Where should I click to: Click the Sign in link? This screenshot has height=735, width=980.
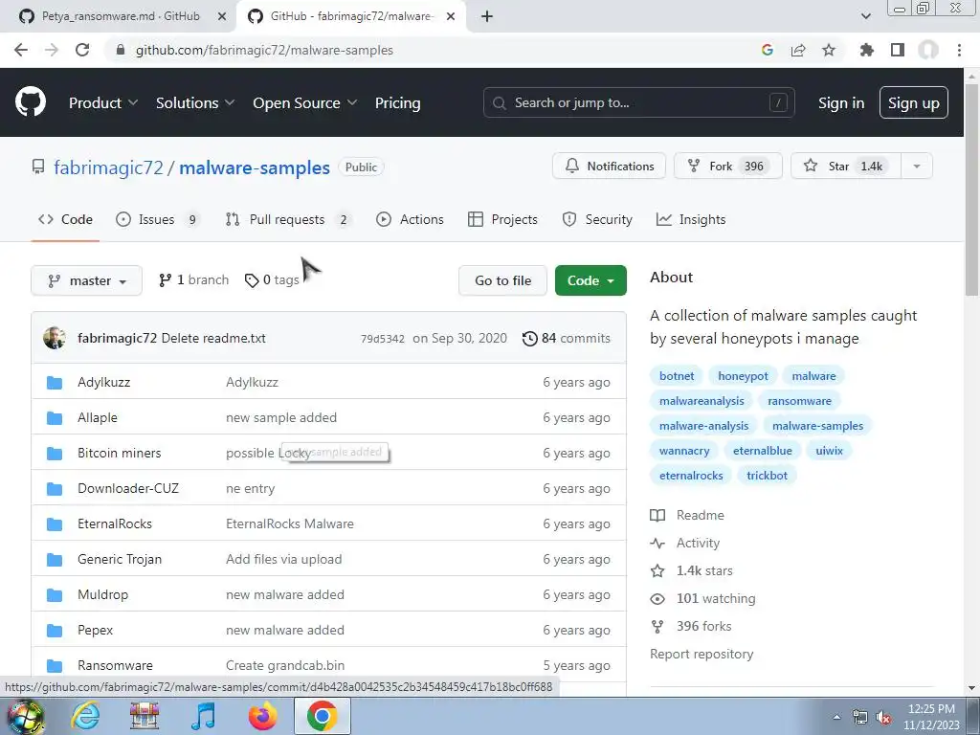(841, 103)
